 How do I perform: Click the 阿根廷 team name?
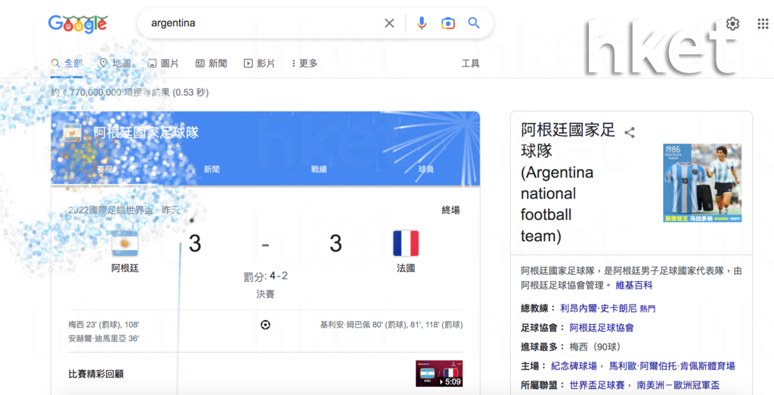tap(125, 268)
